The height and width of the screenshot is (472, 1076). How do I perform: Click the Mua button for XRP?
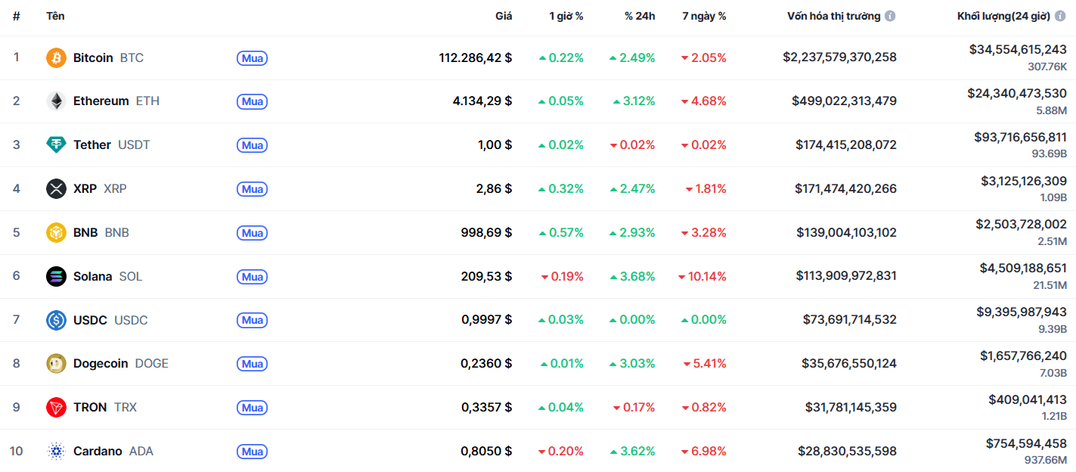click(x=252, y=189)
